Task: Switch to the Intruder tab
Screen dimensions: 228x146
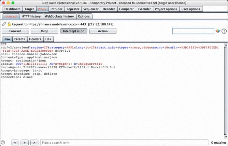Action: (56, 9)
